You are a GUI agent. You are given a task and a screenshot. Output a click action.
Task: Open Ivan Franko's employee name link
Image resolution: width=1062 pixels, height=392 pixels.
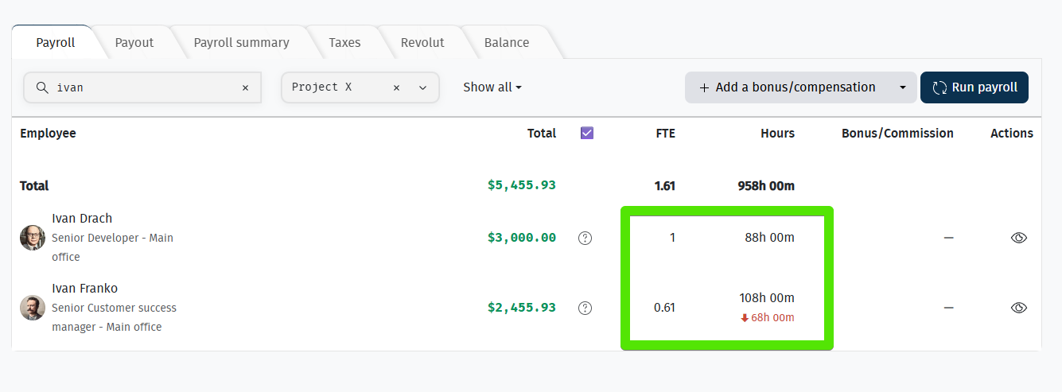[x=84, y=289]
